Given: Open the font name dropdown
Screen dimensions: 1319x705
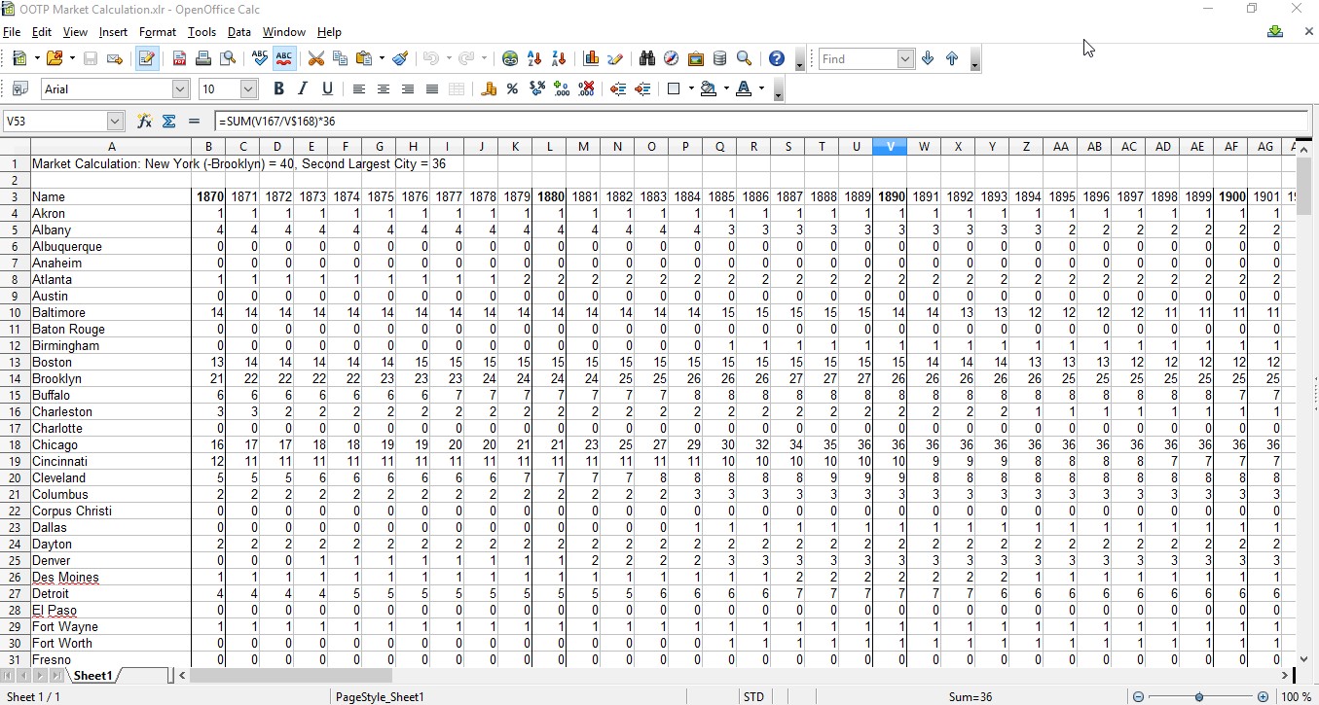Looking at the screenshot, I should [180, 89].
